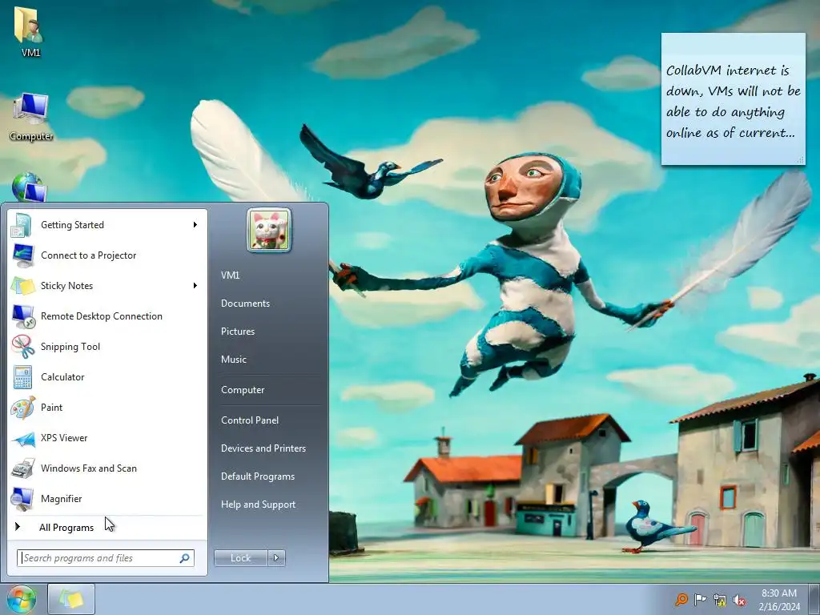Open Computer from Start menu right pane
This screenshot has height=615, width=820.
tap(243, 390)
